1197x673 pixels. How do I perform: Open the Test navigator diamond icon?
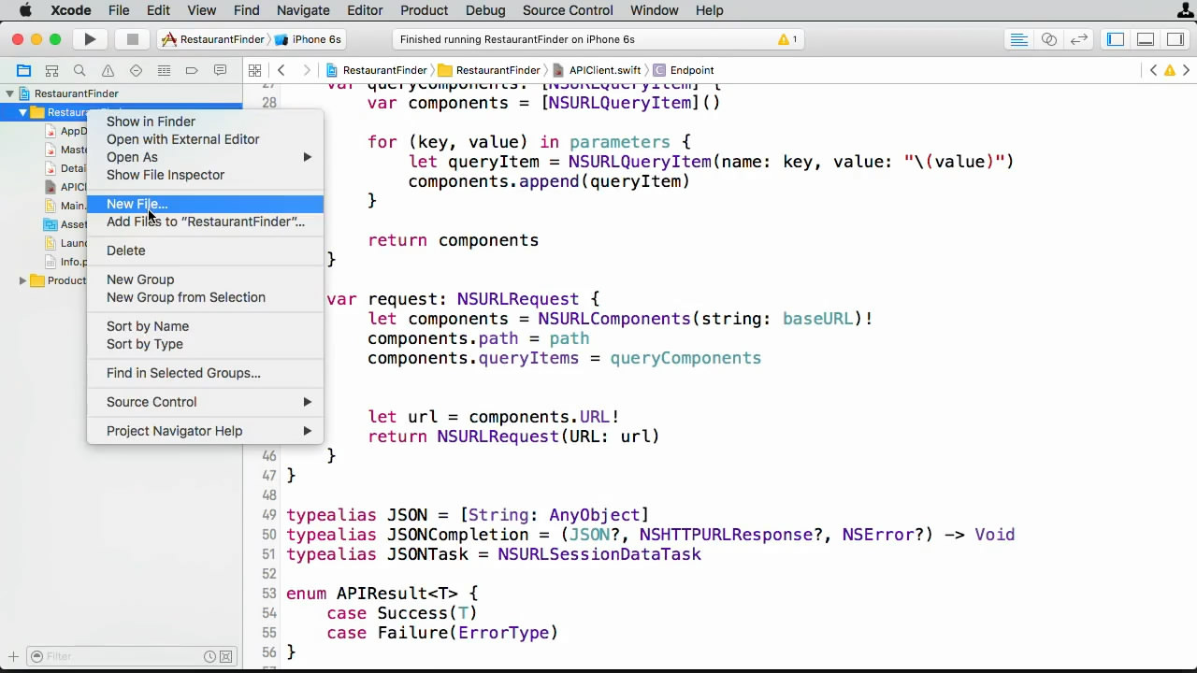tap(136, 70)
